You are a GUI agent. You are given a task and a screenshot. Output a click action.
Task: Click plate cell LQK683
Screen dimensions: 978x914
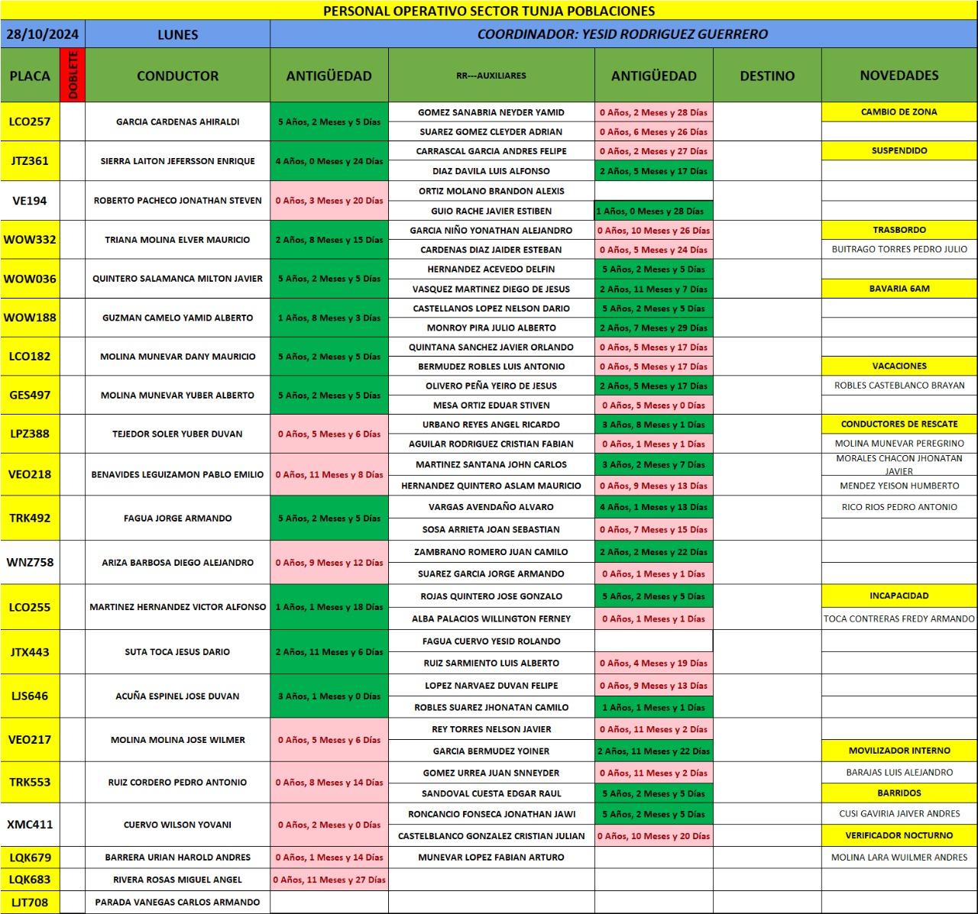(x=30, y=880)
